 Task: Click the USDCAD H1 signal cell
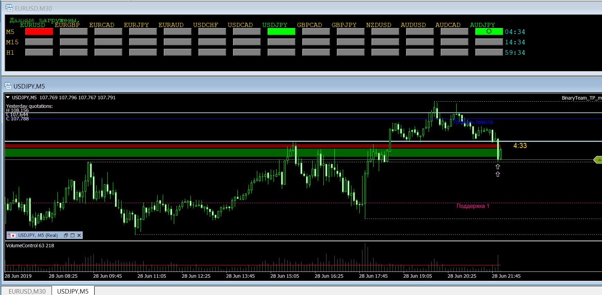point(247,53)
